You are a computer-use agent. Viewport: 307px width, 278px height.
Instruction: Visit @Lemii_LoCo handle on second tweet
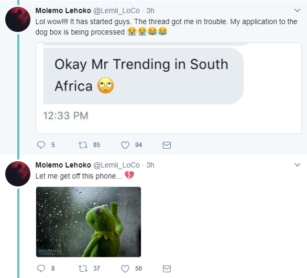[x=116, y=165]
